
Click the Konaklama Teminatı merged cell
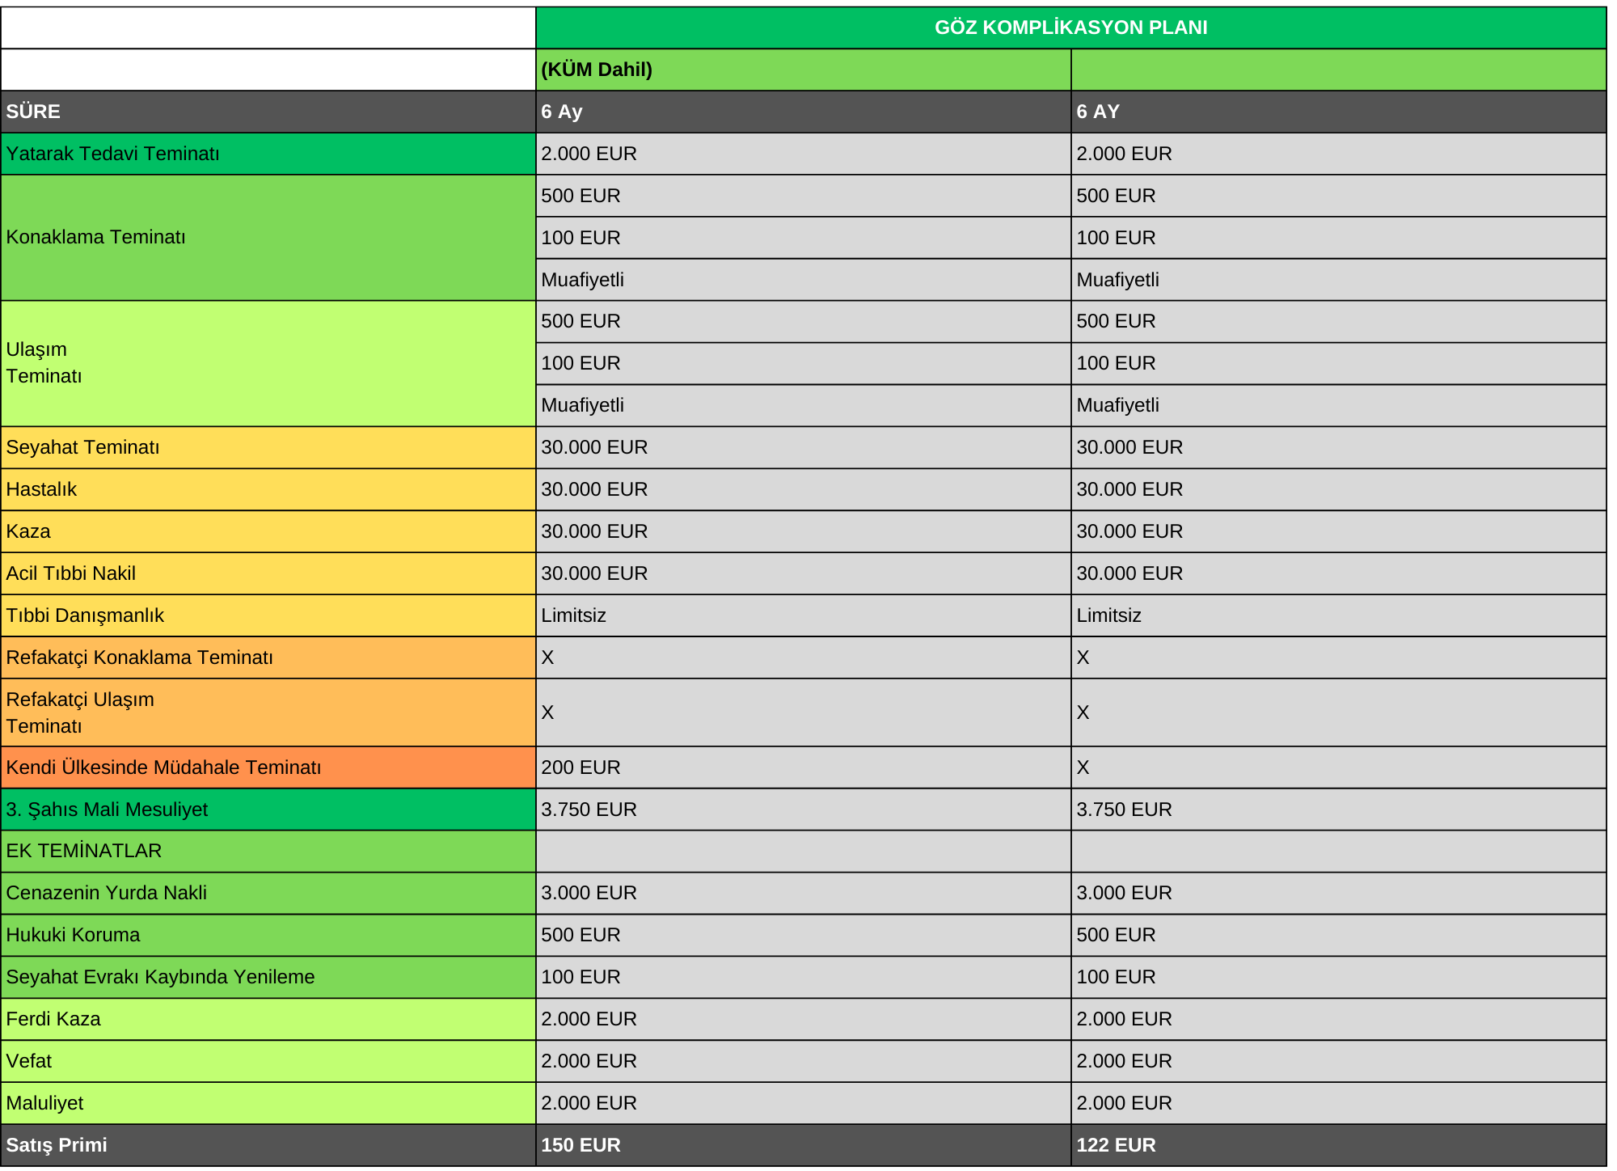coord(268,238)
